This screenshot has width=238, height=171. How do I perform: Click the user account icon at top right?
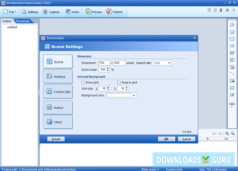pos(221,10)
